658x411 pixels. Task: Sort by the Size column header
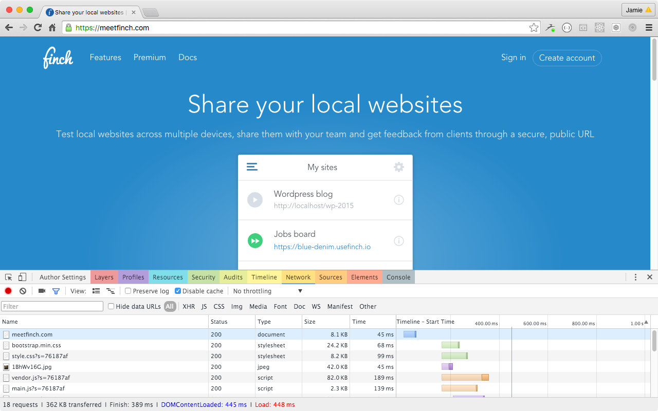pos(325,322)
